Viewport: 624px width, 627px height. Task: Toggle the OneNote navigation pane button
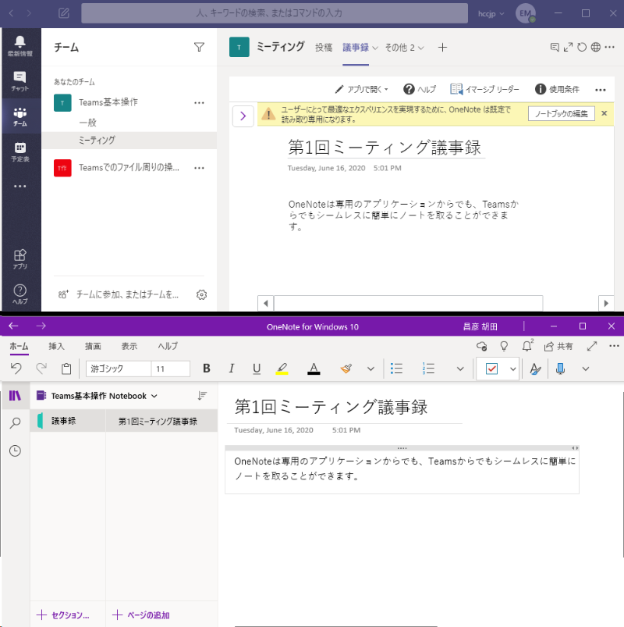coord(15,396)
